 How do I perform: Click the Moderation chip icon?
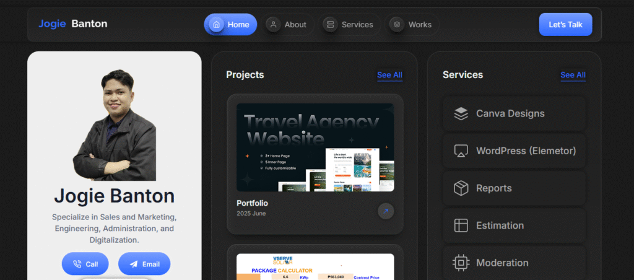tap(461, 263)
